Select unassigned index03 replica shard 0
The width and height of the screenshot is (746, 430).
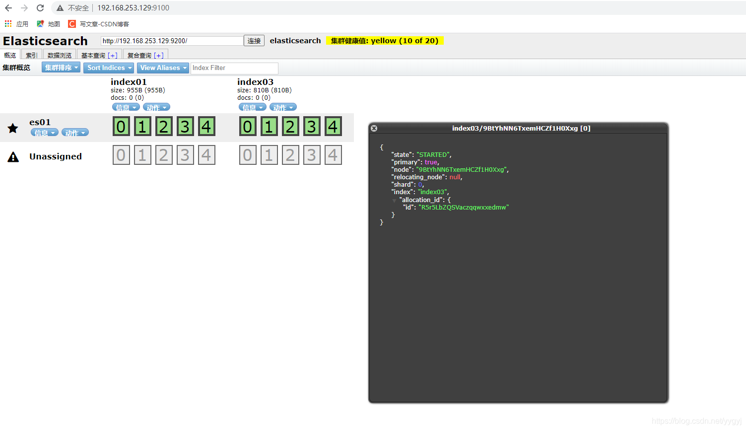tap(248, 155)
